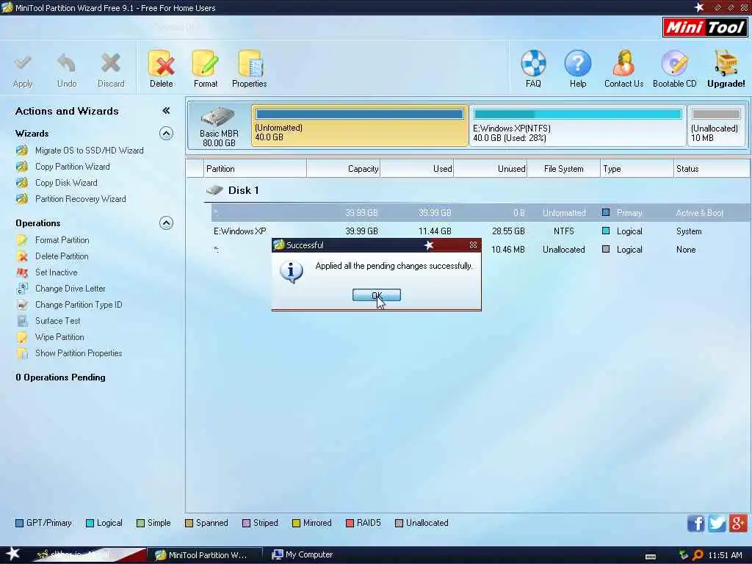Select Change Partition Type ID operation

(79, 305)
